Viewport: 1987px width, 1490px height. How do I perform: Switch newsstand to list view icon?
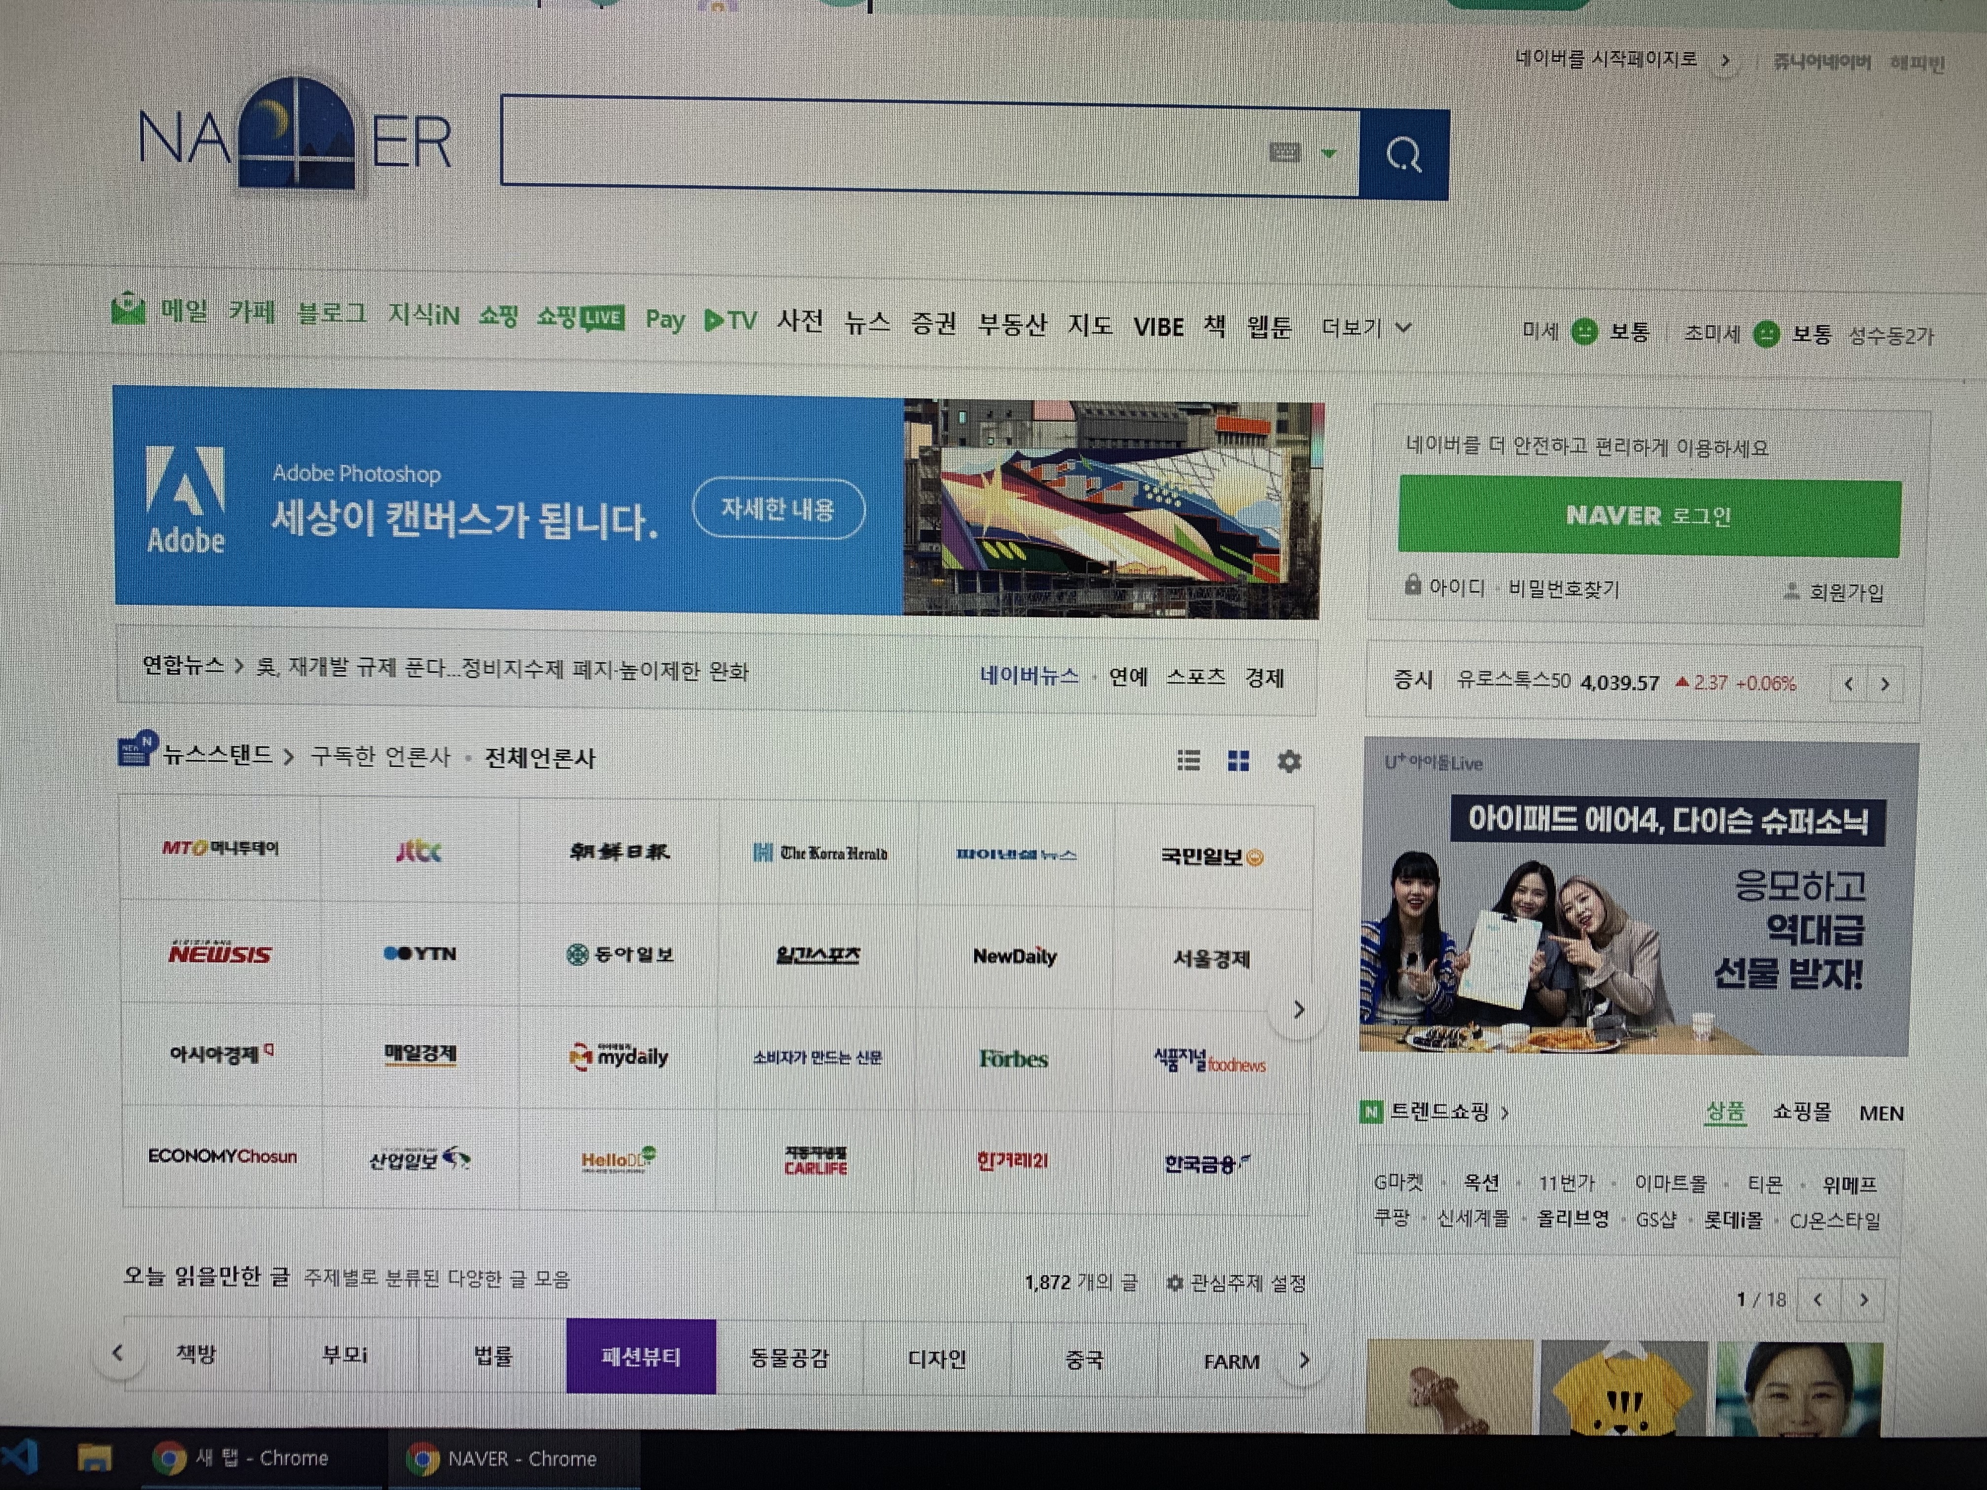pyautogui.click(x=1189, y=761)
